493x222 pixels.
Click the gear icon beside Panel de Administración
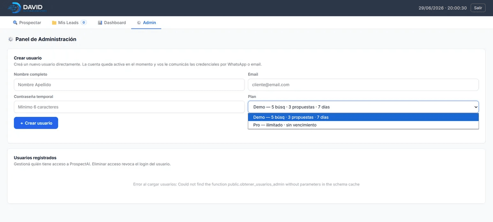[x=10, y=39]
